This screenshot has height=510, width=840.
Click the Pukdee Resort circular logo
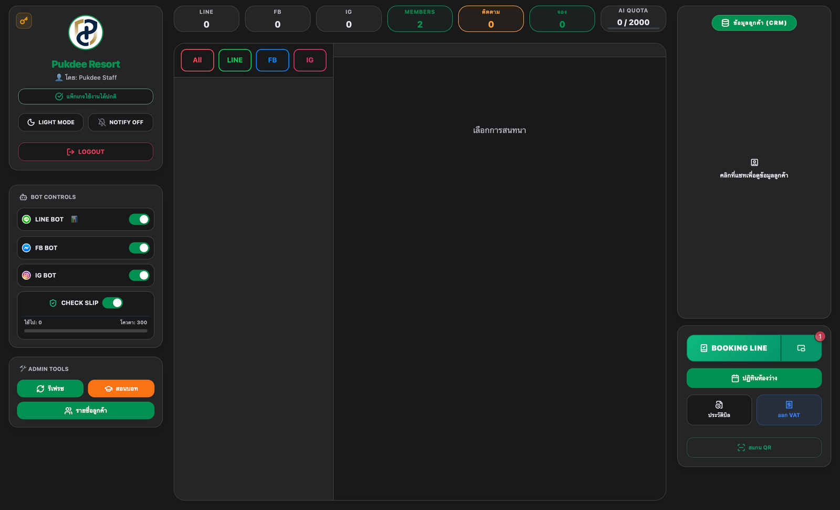86,33
